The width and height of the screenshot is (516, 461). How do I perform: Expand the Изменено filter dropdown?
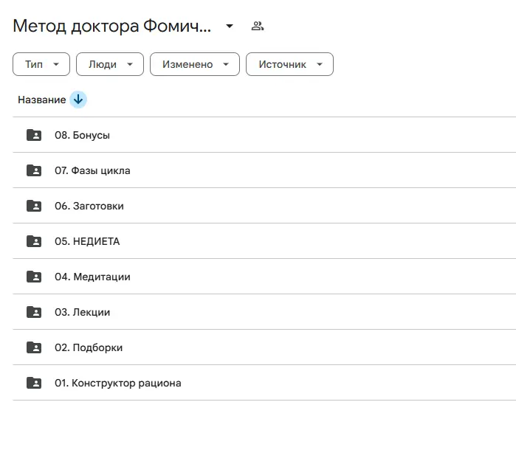click(x=195, y=64)
